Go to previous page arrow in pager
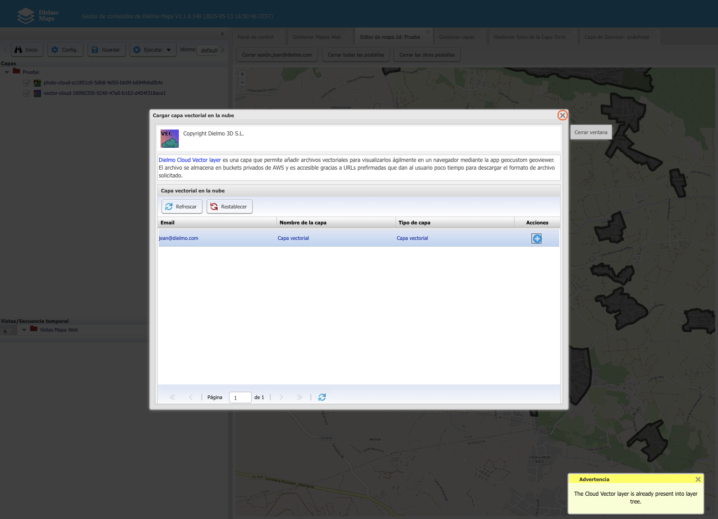Image resolution: width=718 pixels, height=519 pixels. point(191,397)
